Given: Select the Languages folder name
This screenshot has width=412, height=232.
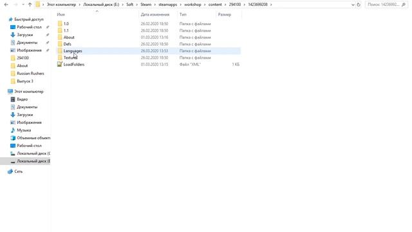Looking at the screenshot, I should [x=73, y=51].
